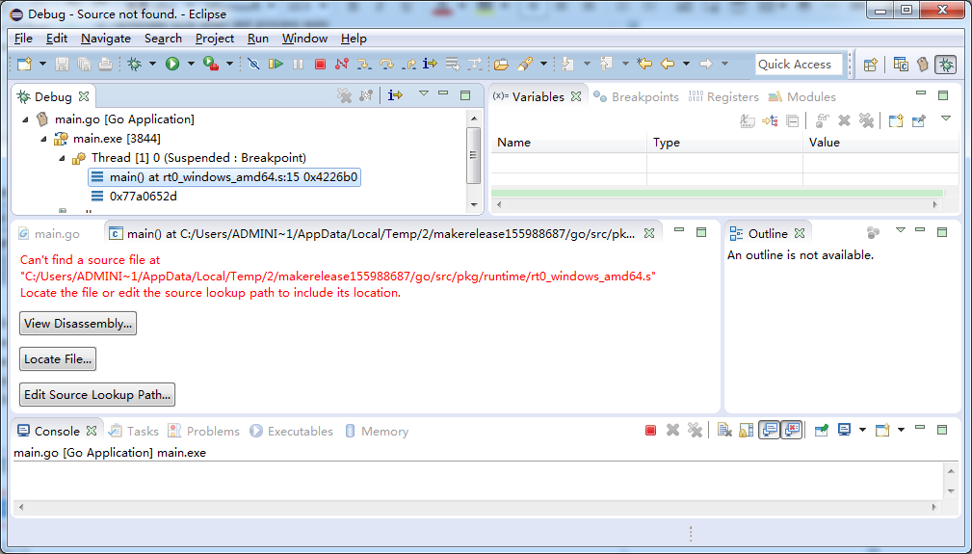Click Clear Console icon
This screenshot has width=972, height=554.
[724, 430]
